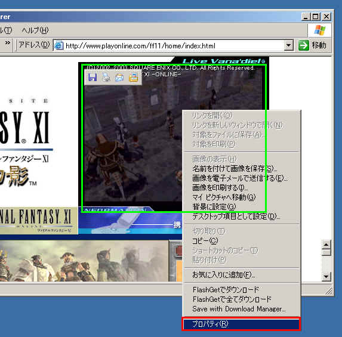Click the save image icon on image toolbar

tap(93, 78)
